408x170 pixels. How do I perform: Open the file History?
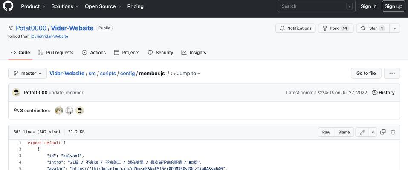383,93
